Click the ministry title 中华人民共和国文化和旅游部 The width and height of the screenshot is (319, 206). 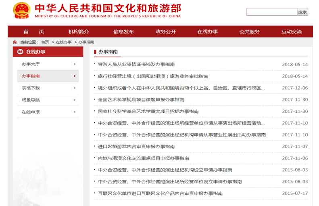point(108,8)
